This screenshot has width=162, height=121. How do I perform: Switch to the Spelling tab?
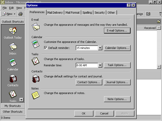(87, 13)
